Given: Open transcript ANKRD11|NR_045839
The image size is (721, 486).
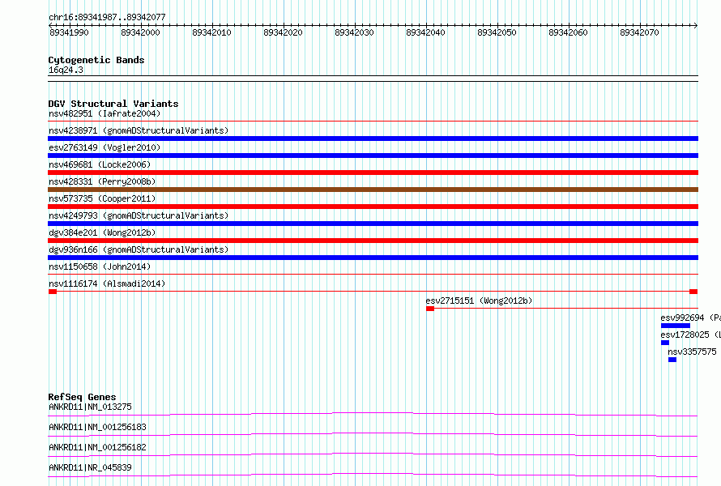Looking at the screenshot, I should 90,467.
